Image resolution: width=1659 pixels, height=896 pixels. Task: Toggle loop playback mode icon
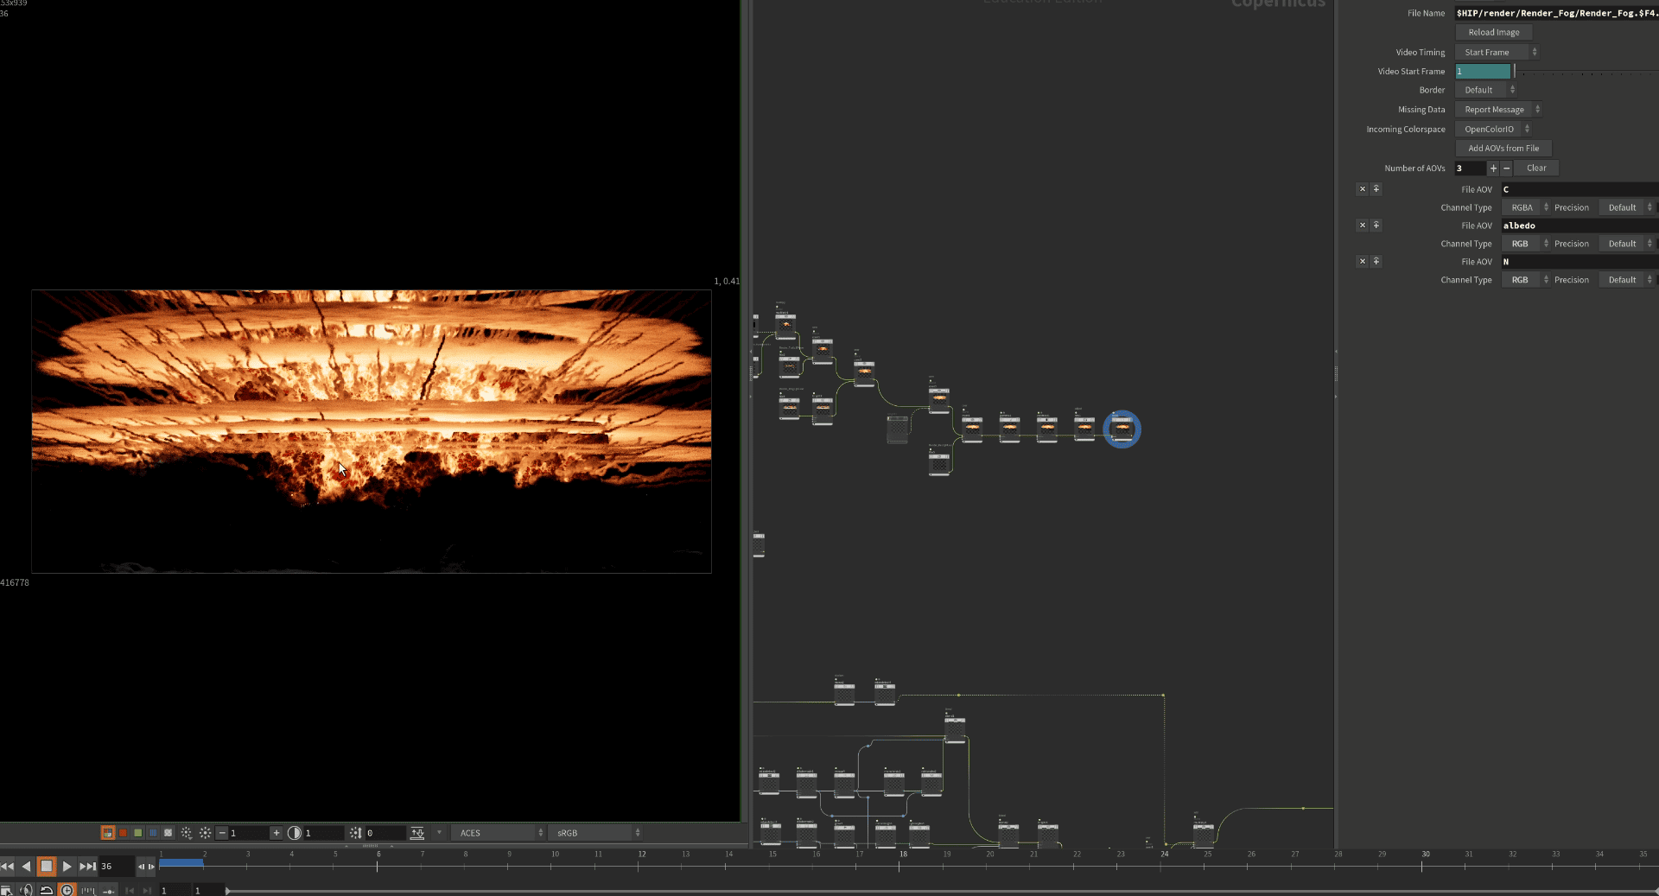tap(47, 890)
